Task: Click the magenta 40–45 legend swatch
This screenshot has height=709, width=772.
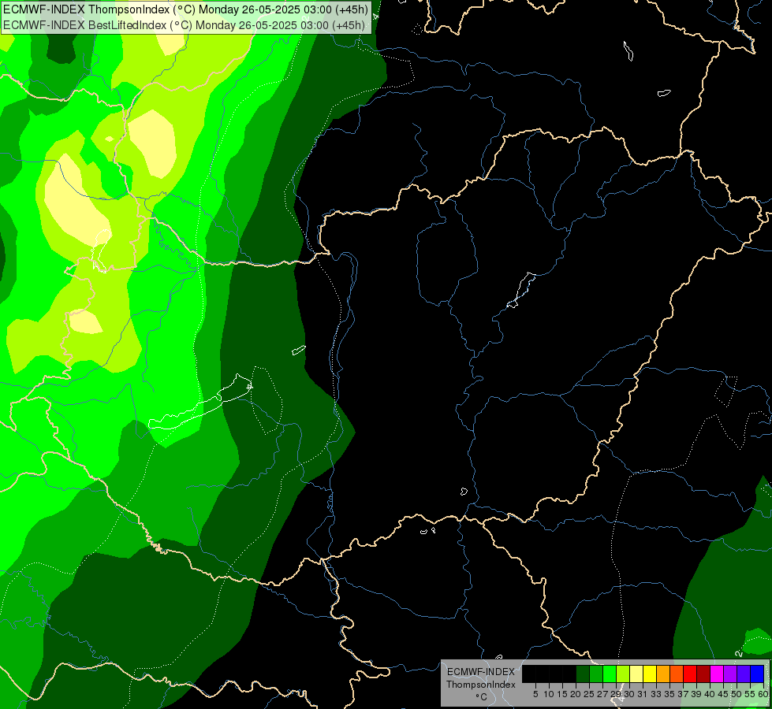Action: [717, 674]
